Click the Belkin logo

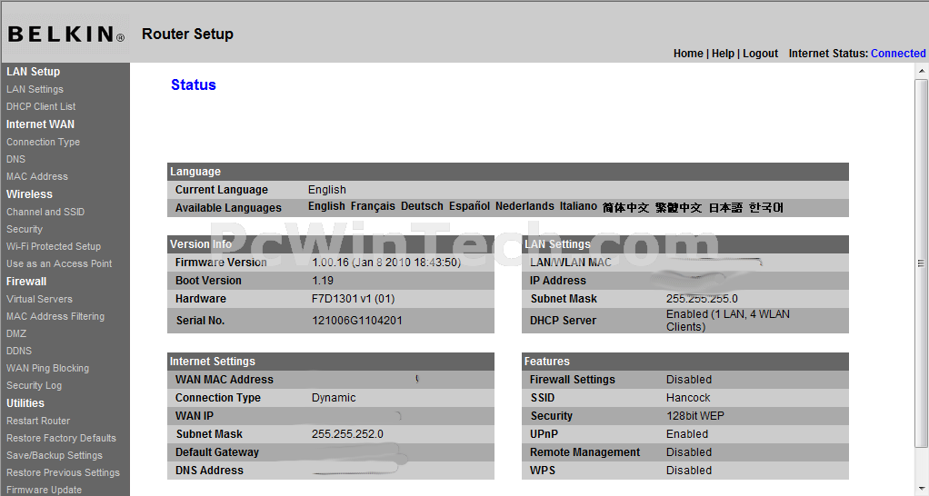[65, 34]
